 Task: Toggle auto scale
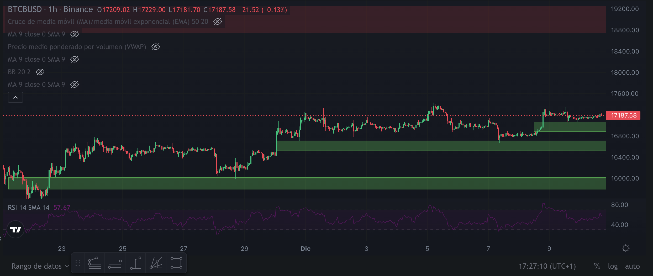[632, 266]
